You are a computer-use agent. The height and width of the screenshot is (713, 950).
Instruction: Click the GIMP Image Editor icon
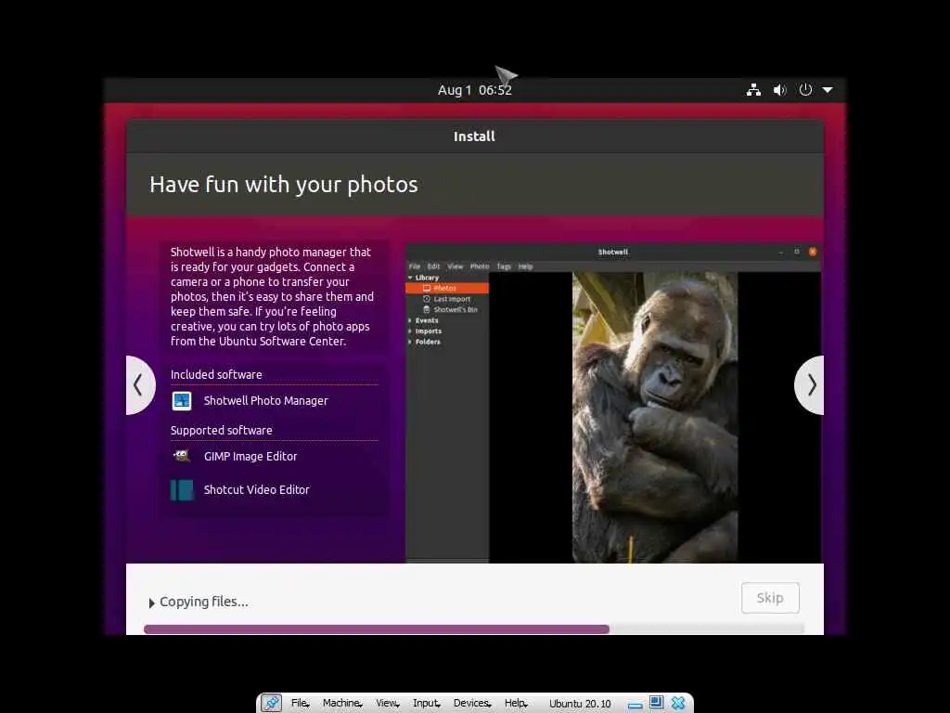(x=182, y=456)
